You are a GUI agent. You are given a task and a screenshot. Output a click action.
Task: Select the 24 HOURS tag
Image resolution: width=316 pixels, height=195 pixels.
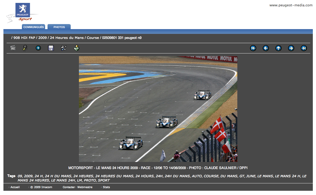(x=144, y=176)
